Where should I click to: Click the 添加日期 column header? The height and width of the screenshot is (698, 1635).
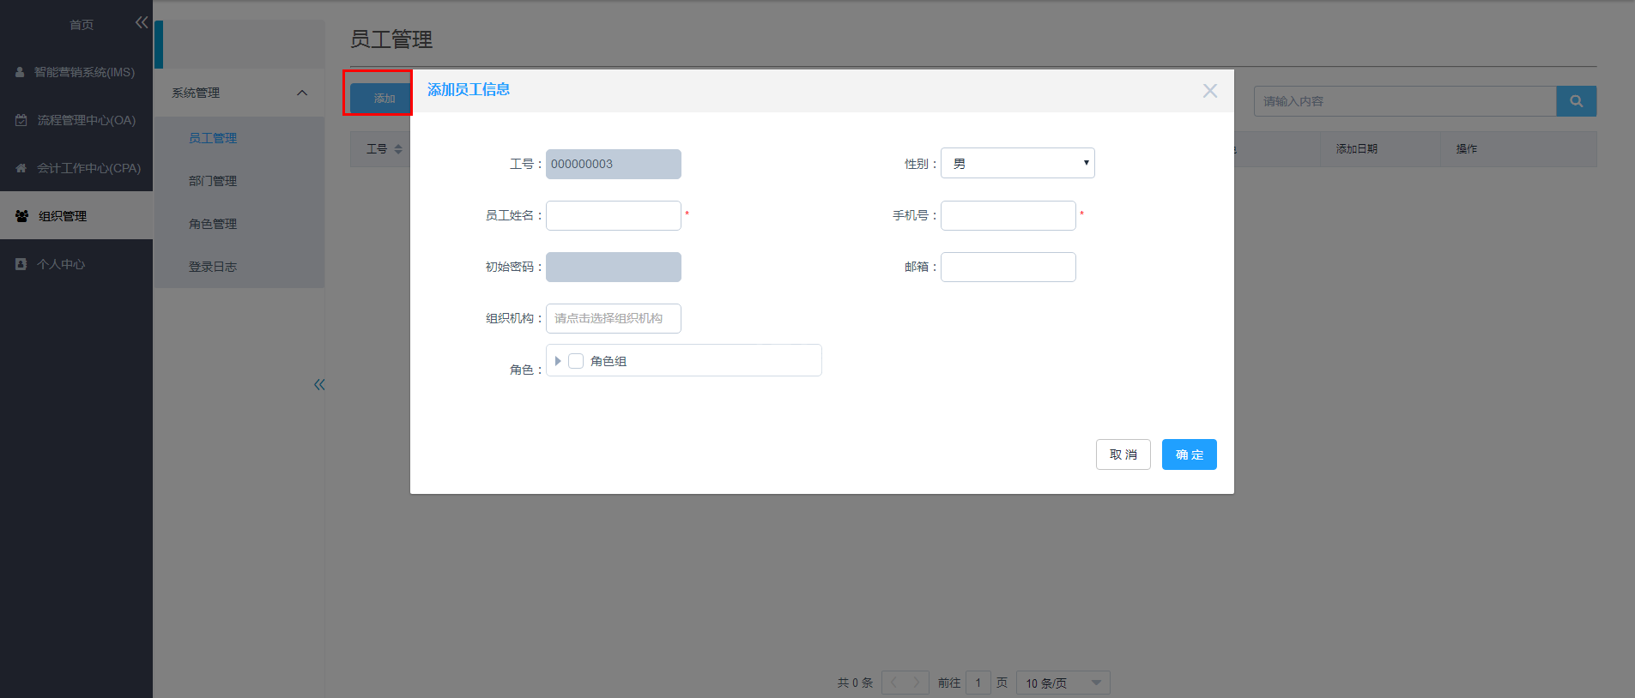point(1357,149)
